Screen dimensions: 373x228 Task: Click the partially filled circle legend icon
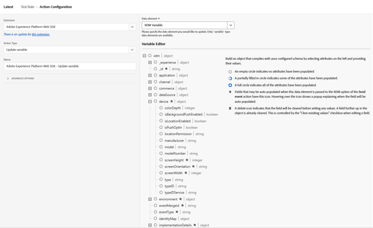click(x=230, y=78)
